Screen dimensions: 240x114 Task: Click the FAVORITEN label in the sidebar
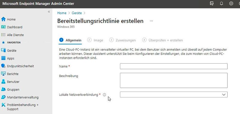(x=14, y=43)
